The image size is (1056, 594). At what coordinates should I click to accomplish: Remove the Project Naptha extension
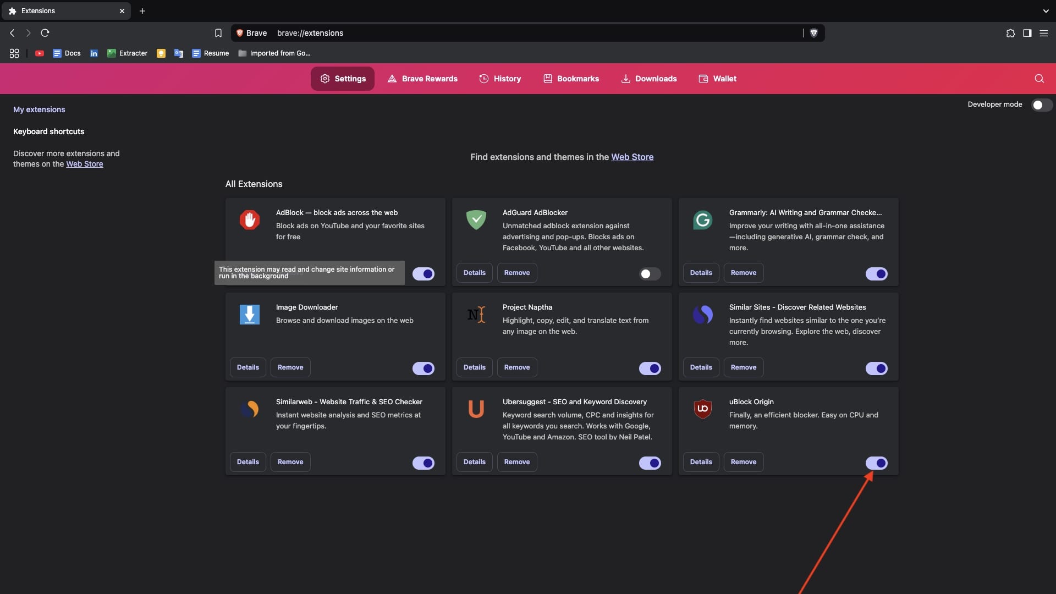point(516,367)
